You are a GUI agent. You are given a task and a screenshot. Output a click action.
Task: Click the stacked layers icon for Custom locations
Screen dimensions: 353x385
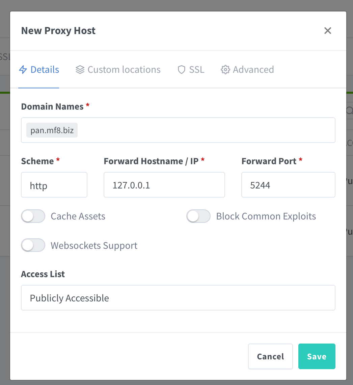tap(80, 70)
